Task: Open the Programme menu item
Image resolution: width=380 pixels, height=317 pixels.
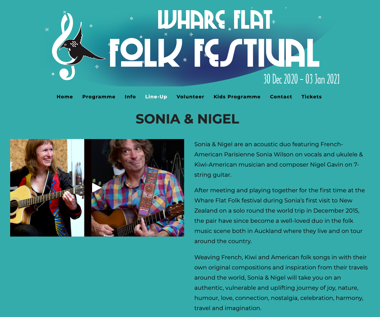Action: (x=99, y=97)
